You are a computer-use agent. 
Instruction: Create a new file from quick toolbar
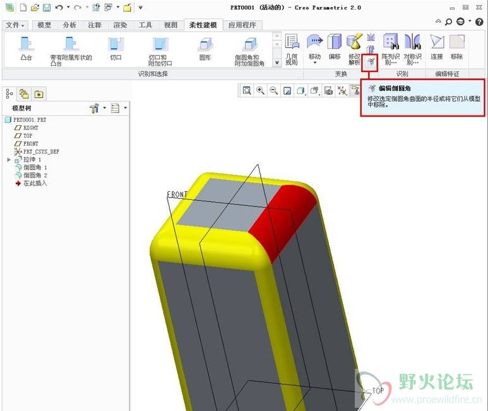point(23,8)
